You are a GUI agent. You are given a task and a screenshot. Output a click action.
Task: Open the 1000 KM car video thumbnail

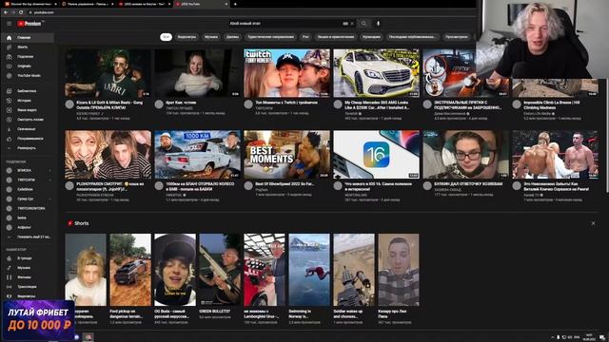(x=198, y=154)
